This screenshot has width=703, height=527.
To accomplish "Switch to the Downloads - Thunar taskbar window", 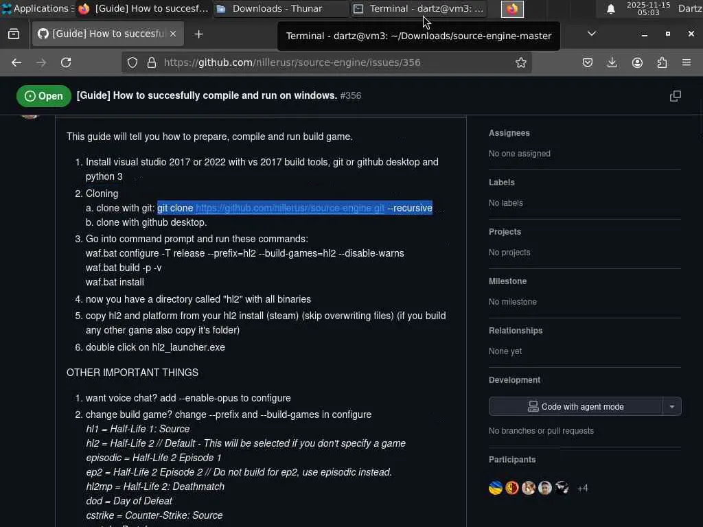I will point(280,8).
